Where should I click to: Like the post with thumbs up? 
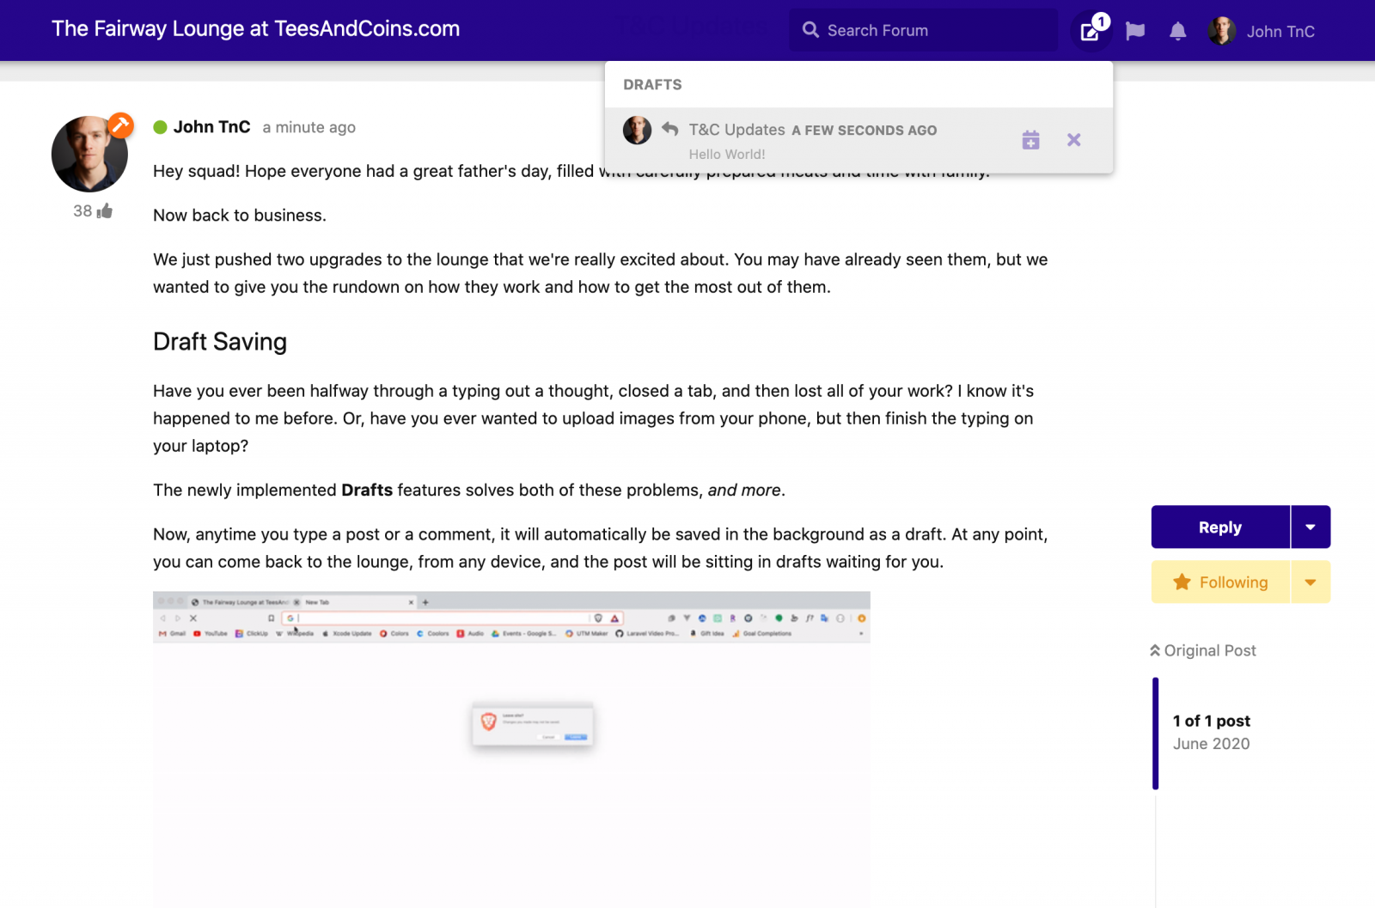(105, 210)
